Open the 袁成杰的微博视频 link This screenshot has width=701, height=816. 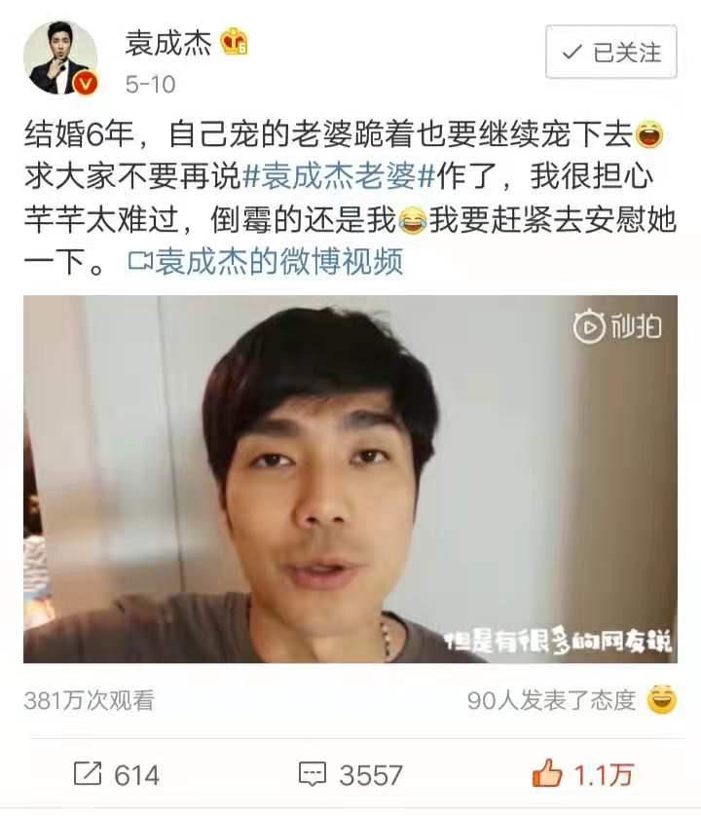tap(279, 261)
